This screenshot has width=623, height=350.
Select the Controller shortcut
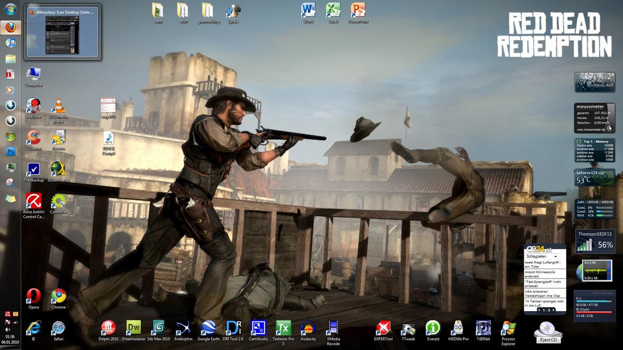tap(59, 204)
